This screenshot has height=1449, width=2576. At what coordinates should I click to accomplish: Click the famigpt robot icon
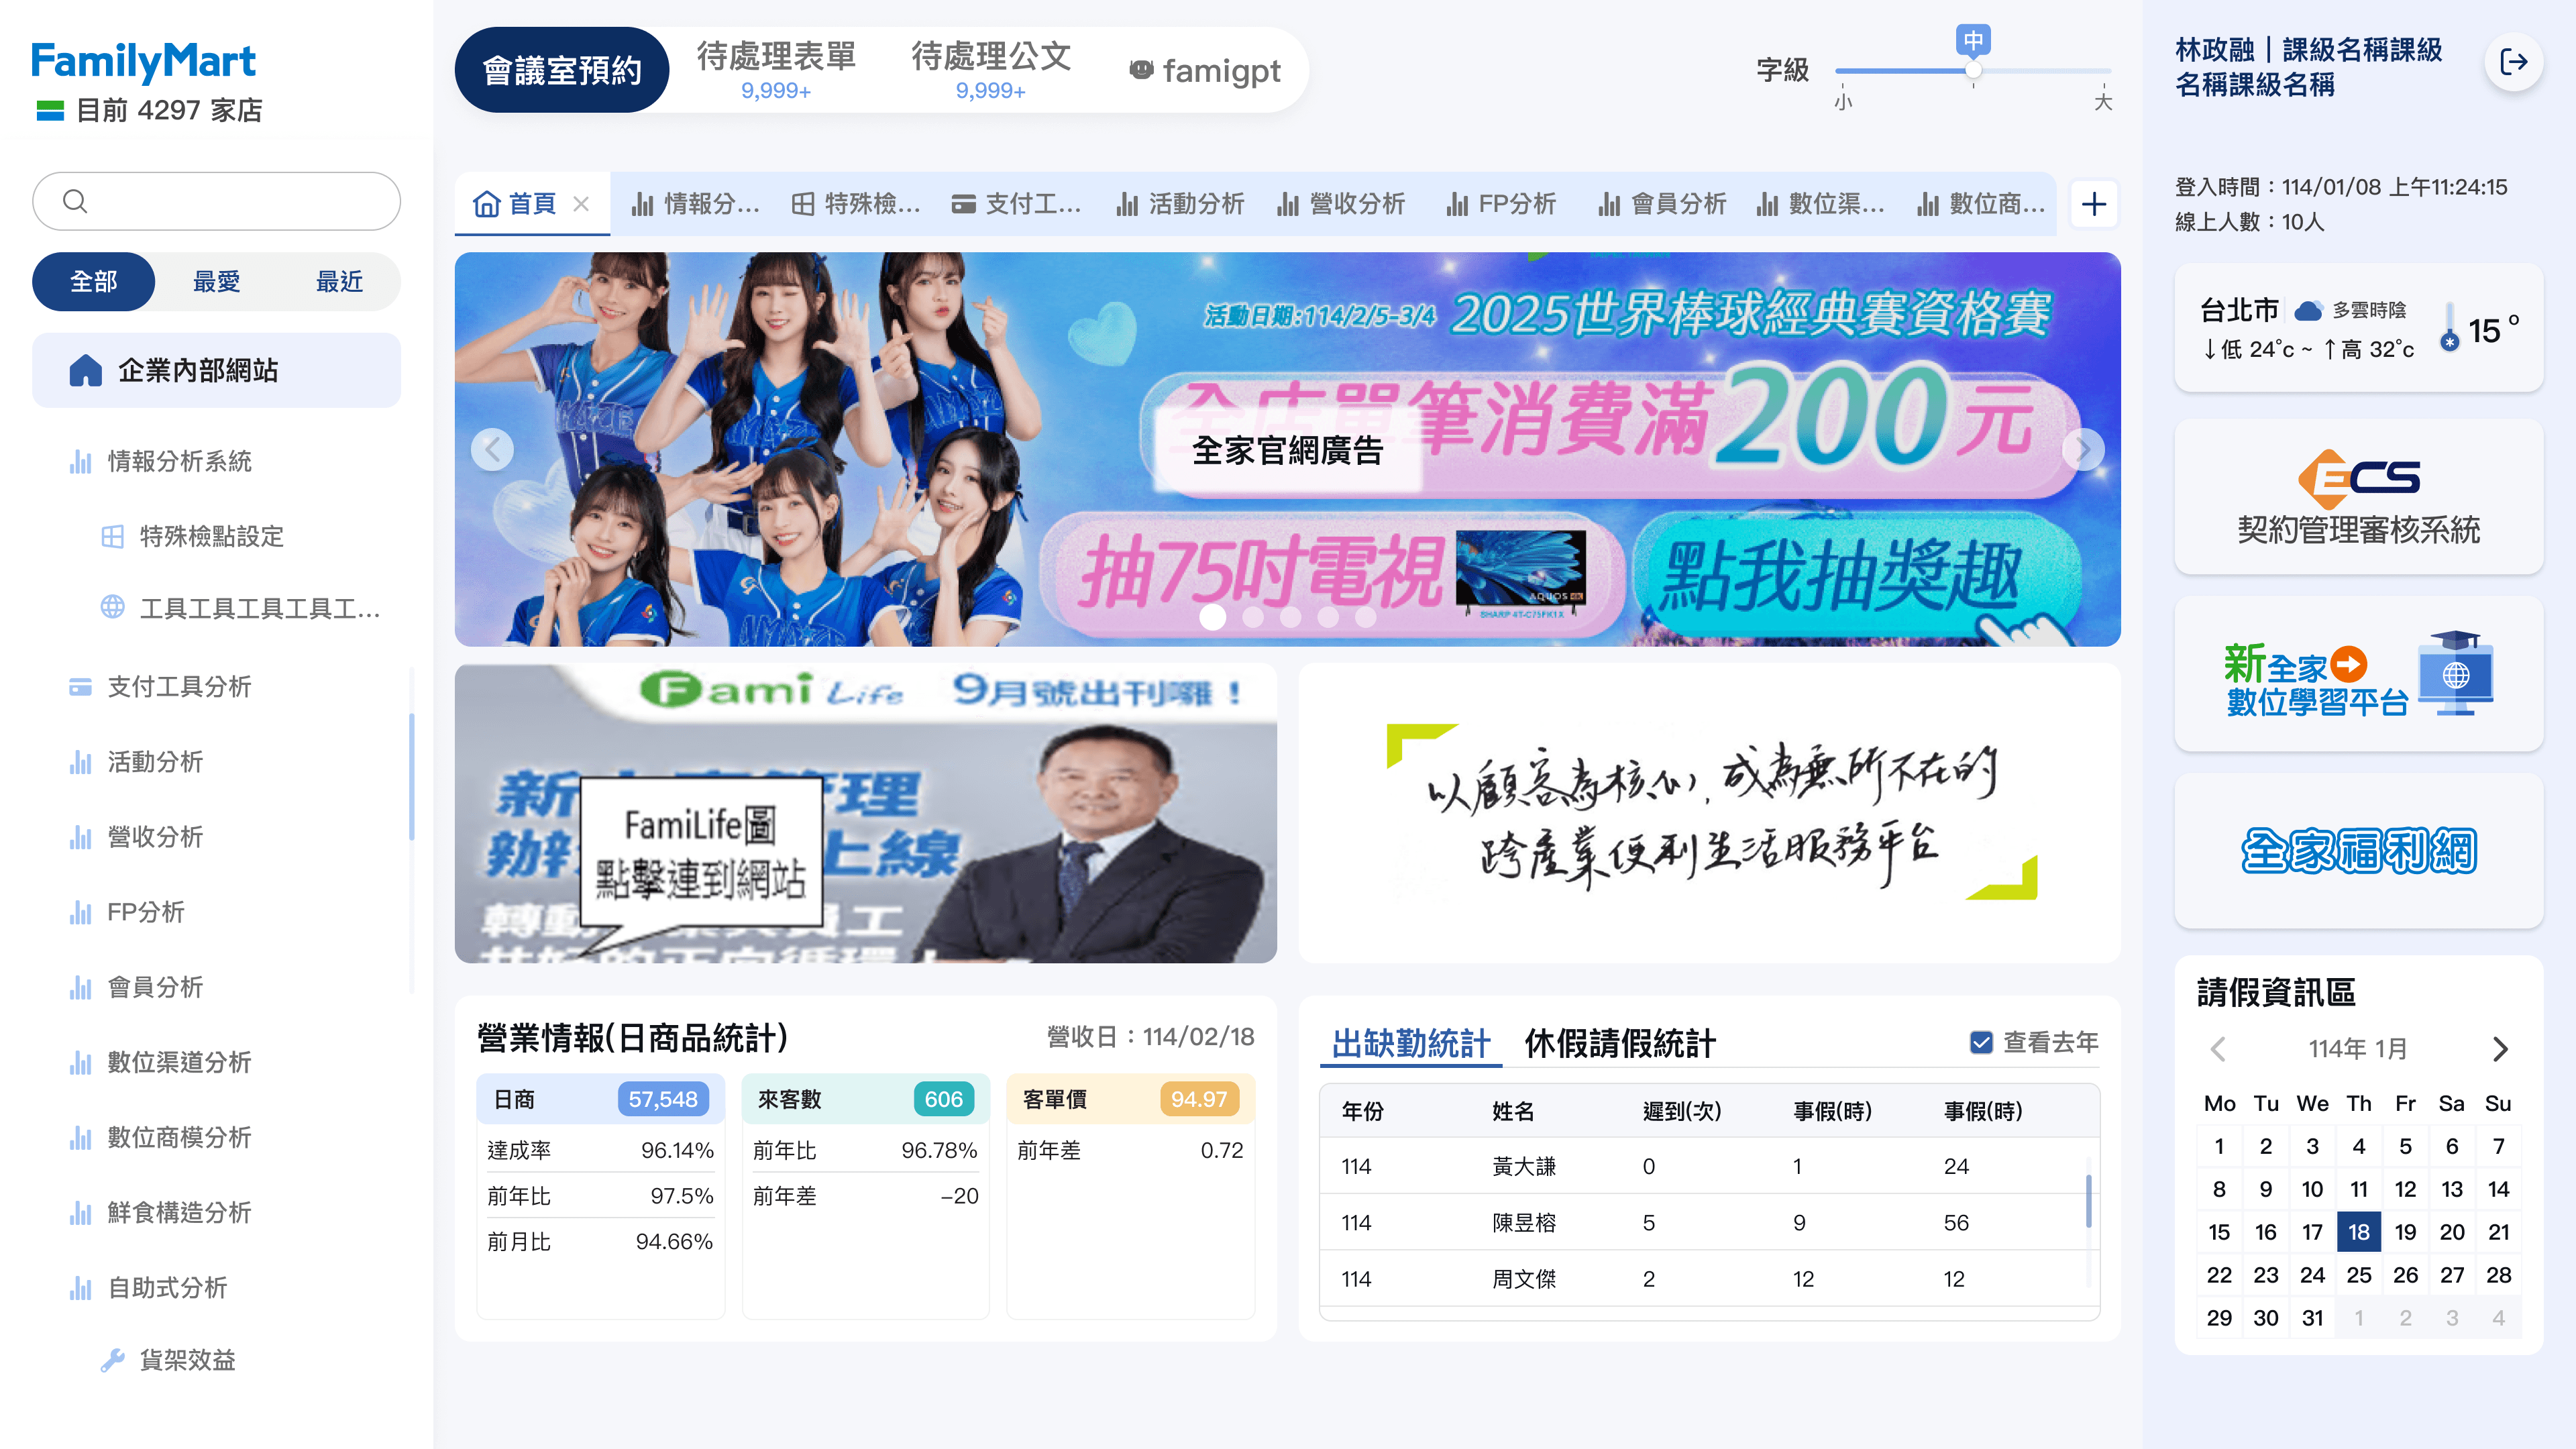click(1140, 70)
